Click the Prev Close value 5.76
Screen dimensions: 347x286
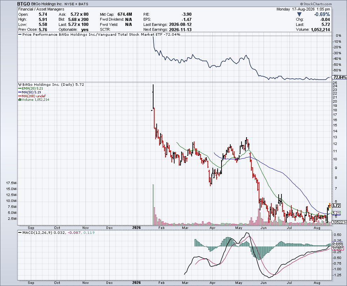(43, 30)
